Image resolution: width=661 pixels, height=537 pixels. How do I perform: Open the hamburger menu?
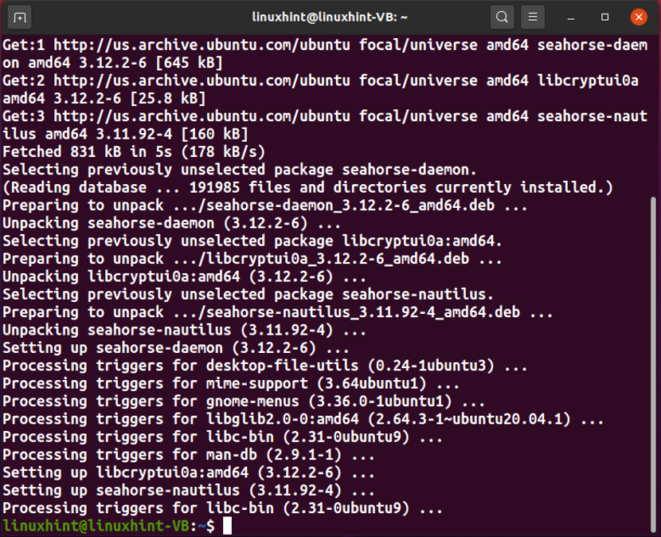[x=533, y=18]
